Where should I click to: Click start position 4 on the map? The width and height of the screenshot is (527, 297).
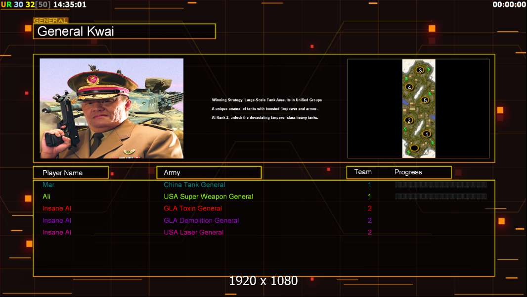click(409, 87)
